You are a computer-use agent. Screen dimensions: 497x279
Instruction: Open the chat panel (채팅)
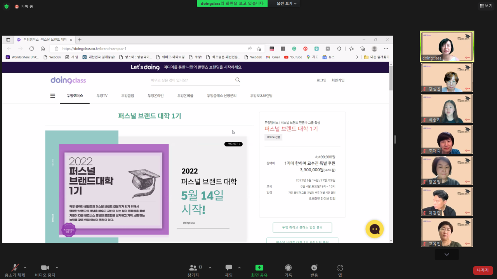[x=229, y=270]
